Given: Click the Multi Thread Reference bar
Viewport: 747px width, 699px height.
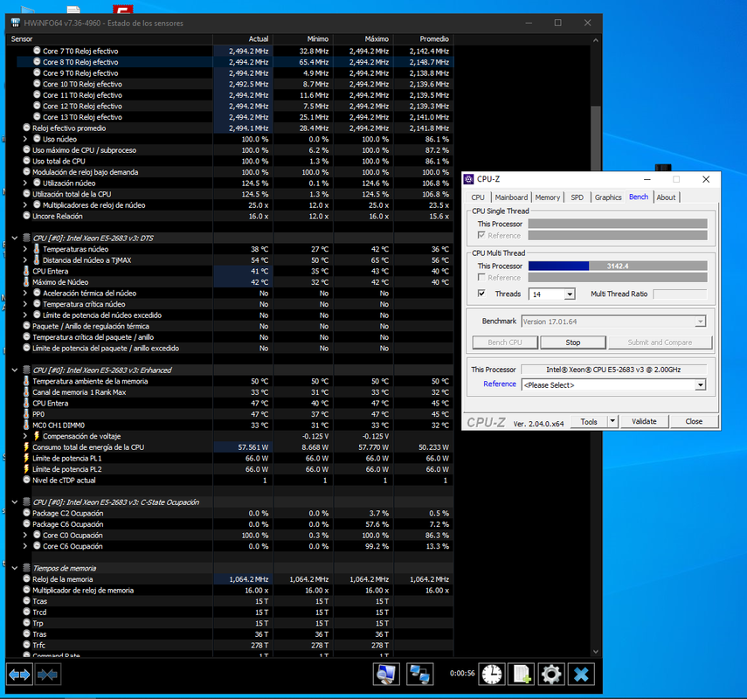Looking at the screenshot, I should pyautogui.click(x=618, y=277).
